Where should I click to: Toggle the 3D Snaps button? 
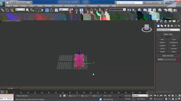[87, 11]
